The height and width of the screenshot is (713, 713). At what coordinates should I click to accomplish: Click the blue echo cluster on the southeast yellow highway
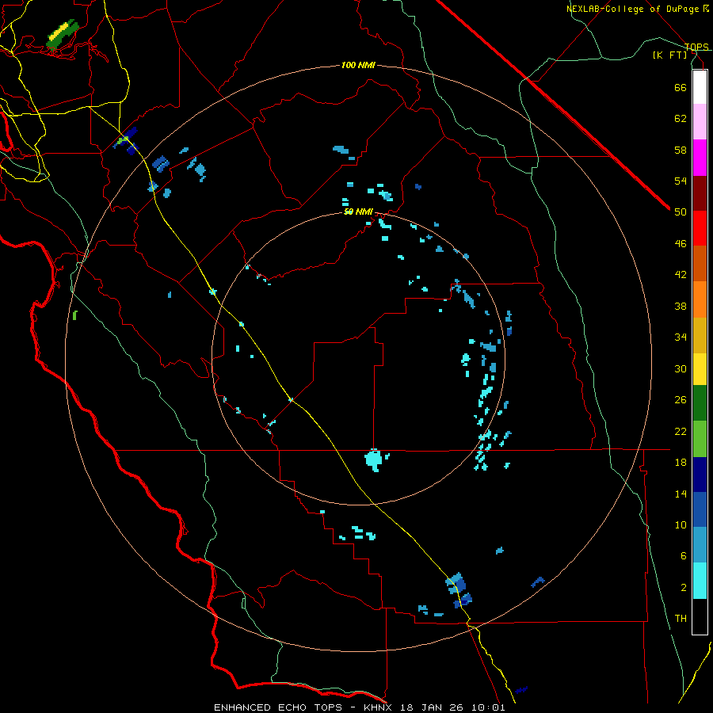[x=459, y=589]
